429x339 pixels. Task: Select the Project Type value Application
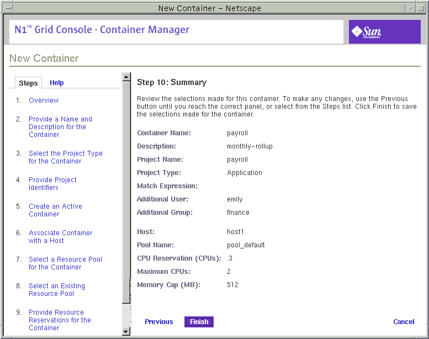(x=245, y=173)
